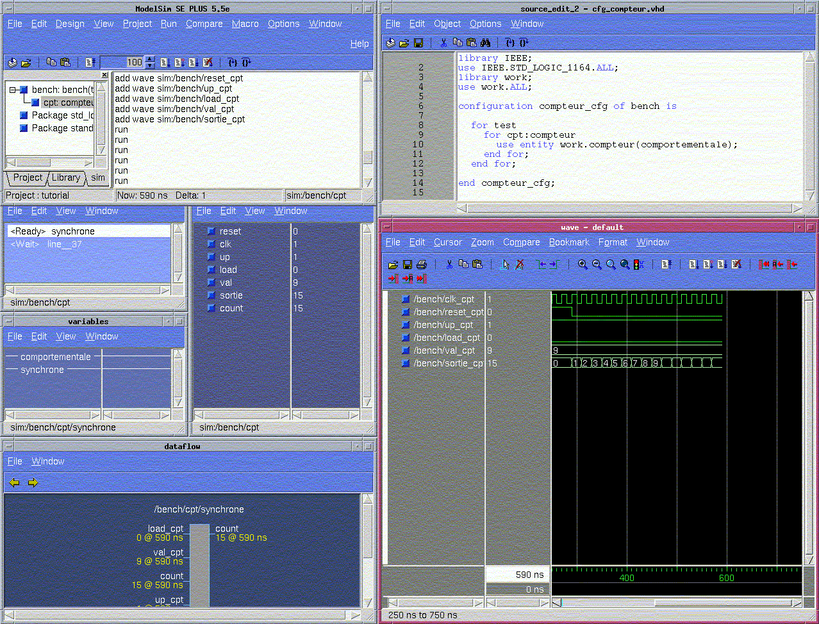Close the workspace pane with the x button

[x=104, y=75]
